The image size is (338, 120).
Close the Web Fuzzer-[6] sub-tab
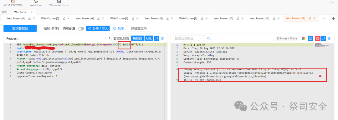[103, 18]
